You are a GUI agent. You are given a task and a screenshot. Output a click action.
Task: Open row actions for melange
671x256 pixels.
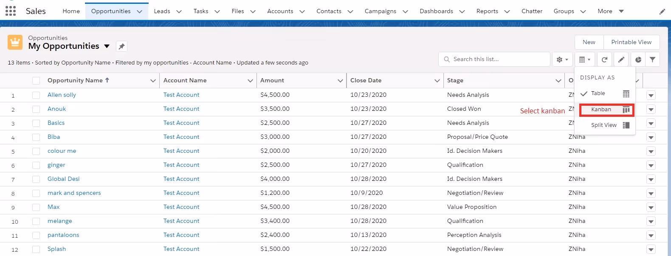[651, 222]
